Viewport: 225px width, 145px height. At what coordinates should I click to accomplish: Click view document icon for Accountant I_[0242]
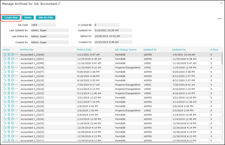pos(5,54)
